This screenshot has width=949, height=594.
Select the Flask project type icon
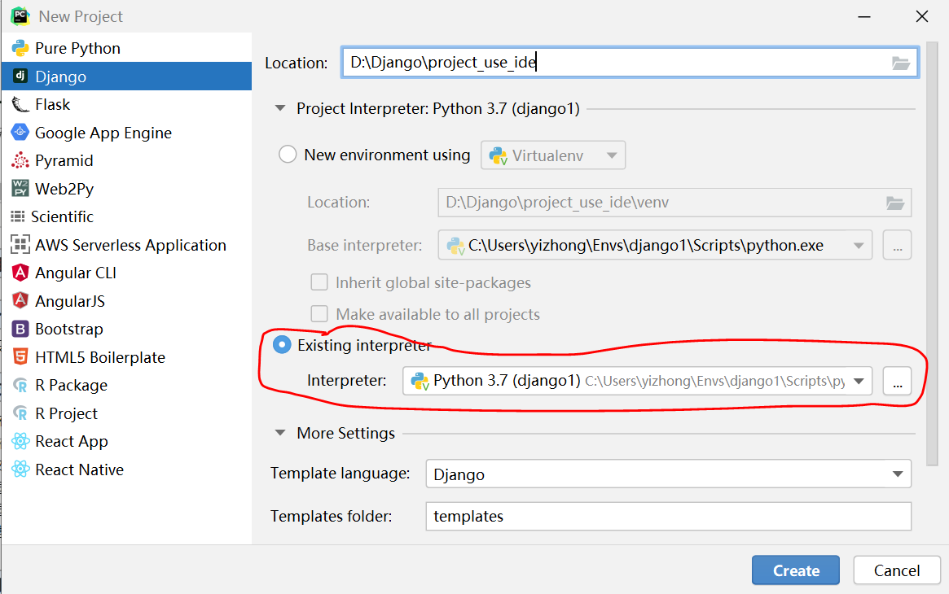pos(20,104)
